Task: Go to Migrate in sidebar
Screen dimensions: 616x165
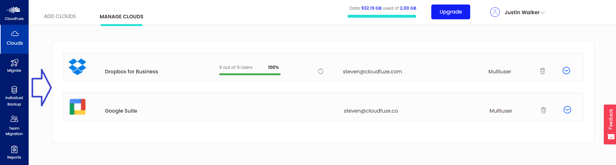Action: 14,66
